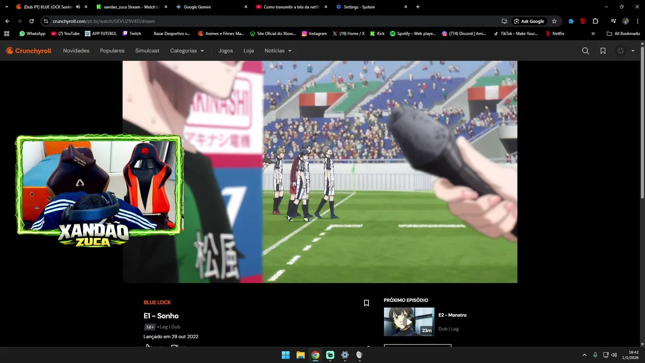The height and width of the screenshot is (363, 645).
Task: Click the Ask Google button
Action: point(529,21)
